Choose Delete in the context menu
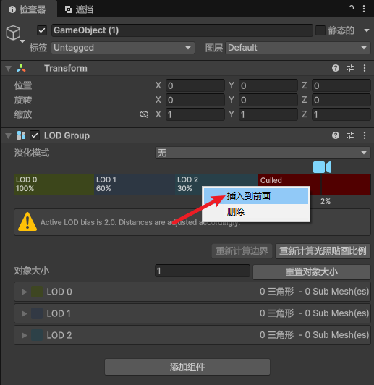Viewport: 374px width, 385px height. pyautogui.click(x=256, y=211)
